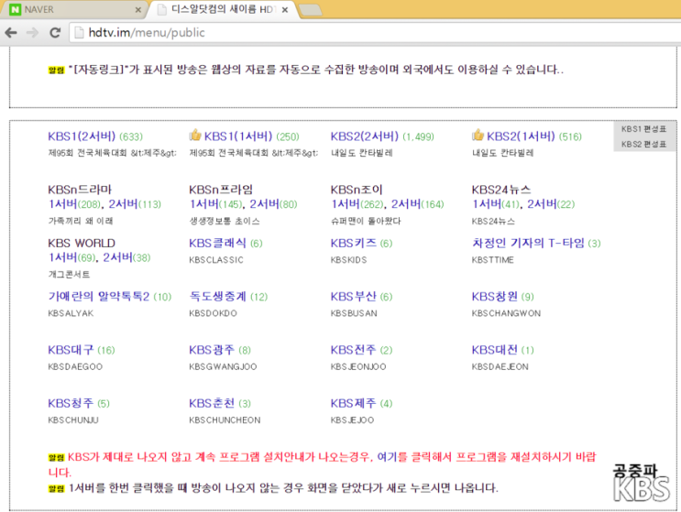Click the '가족끼리 왜 이래' program text

(81, 221)
